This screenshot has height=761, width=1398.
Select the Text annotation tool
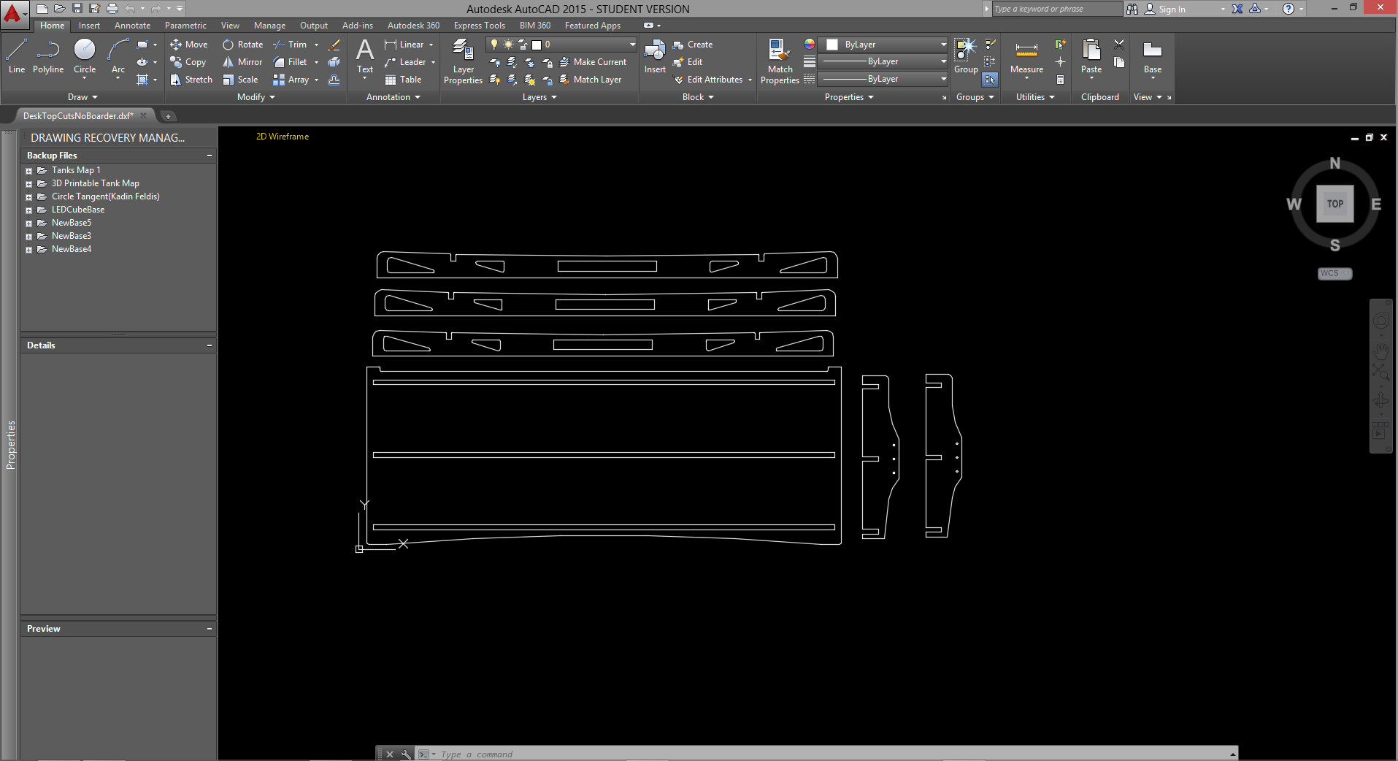point(365,56)
